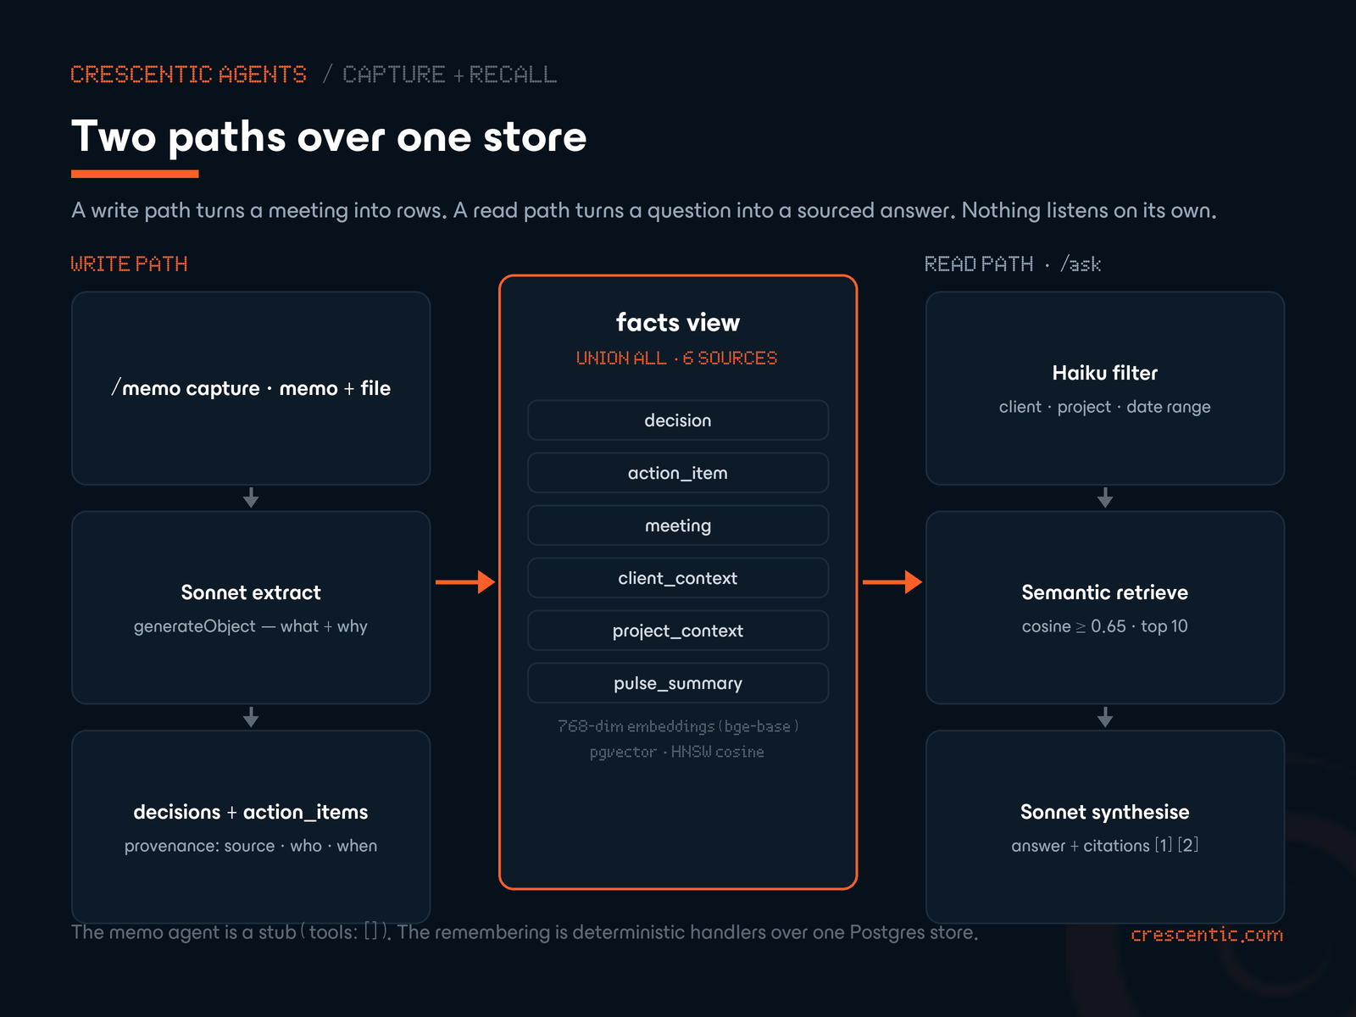Select the meeting source row

click(678, 525)
